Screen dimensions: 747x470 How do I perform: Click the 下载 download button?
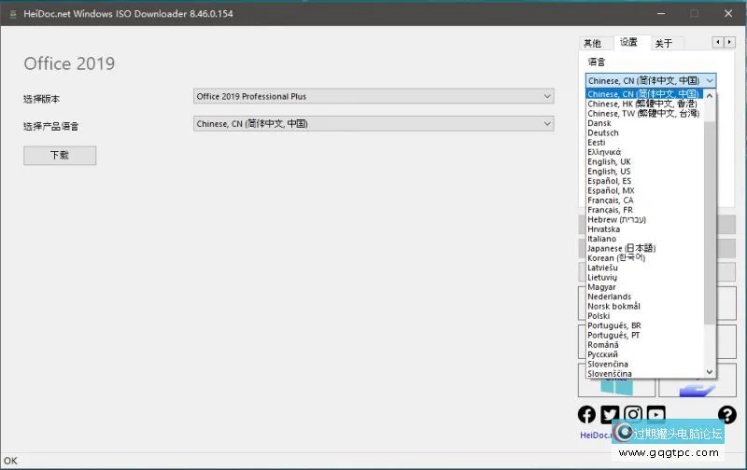(x=60, y=156)
